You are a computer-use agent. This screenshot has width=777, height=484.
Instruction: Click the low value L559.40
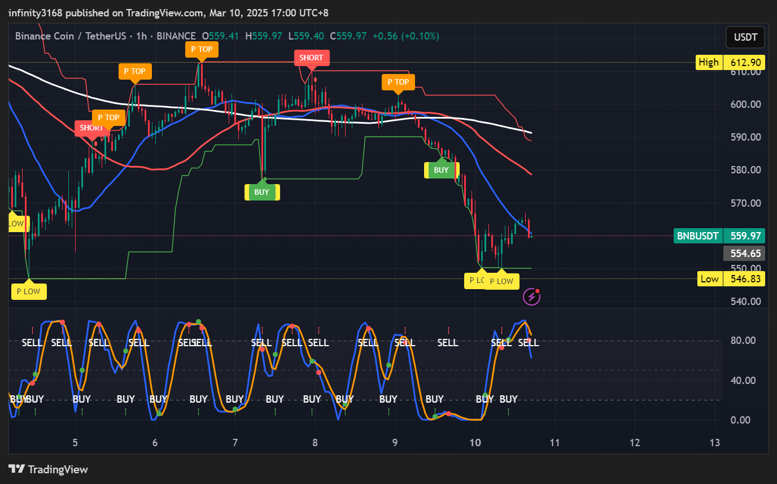(x=305, y=36)
